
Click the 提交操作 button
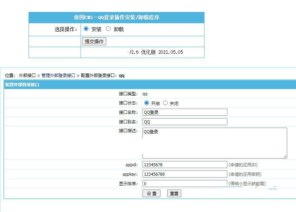tap(94, 41)
